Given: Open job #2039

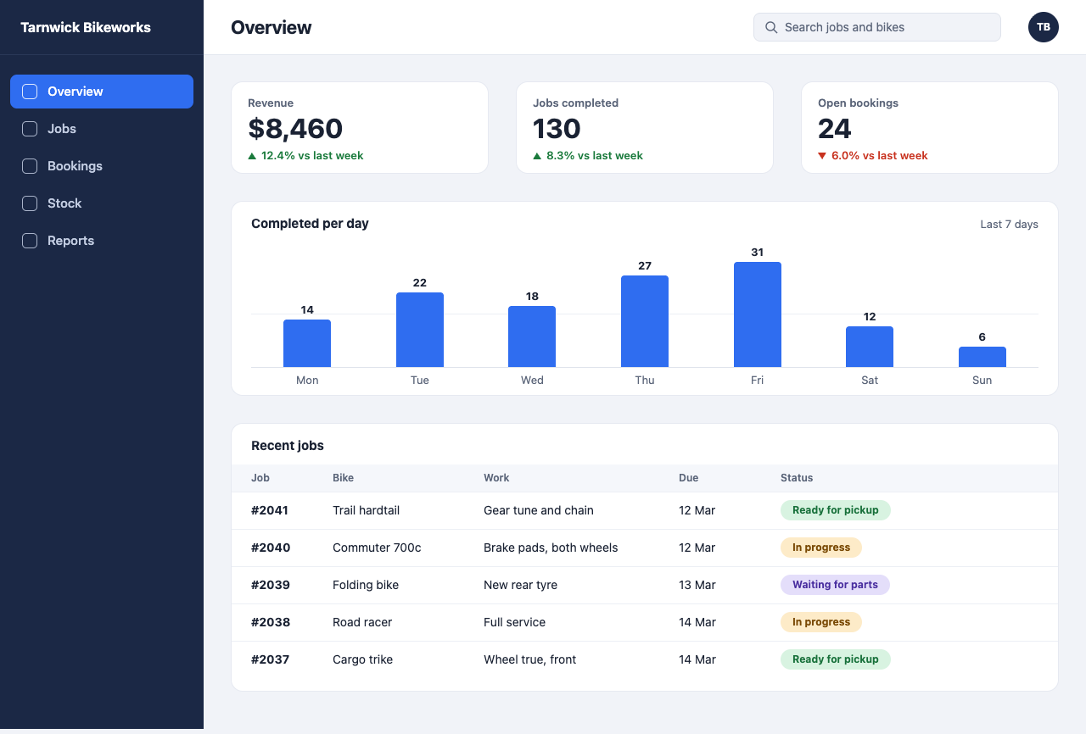Looking at the screenshot, I should (271, 585).
